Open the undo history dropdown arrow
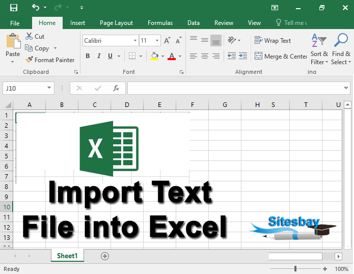The image size is (354, 274). coord(45,8)
